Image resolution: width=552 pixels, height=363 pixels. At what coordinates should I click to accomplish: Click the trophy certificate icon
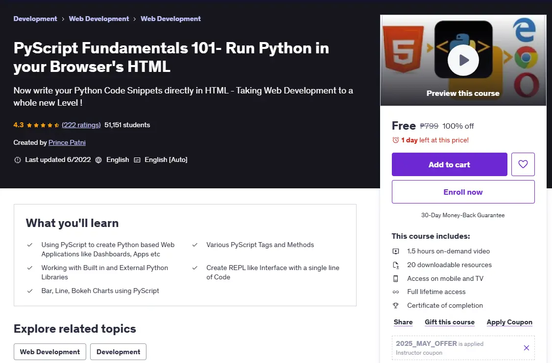point(396,306)
